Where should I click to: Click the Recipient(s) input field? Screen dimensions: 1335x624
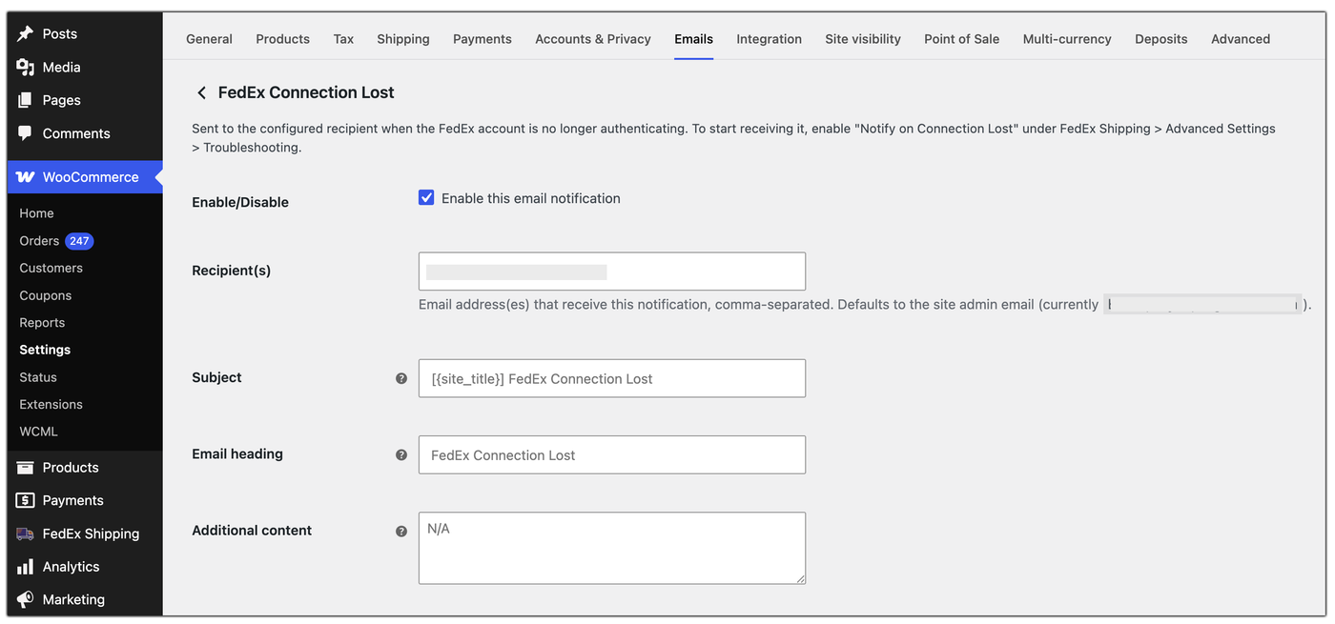[x=612, y=272]
